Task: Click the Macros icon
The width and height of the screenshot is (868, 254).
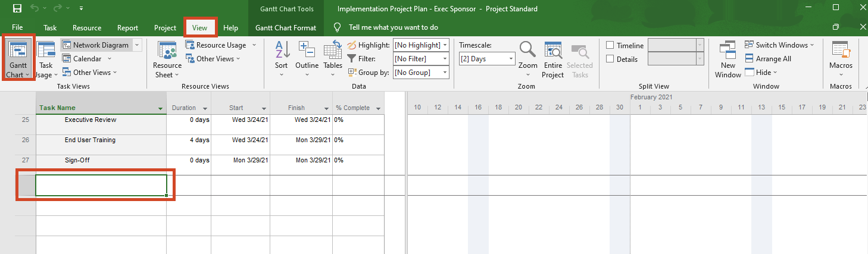Action: tap(841, 52)
